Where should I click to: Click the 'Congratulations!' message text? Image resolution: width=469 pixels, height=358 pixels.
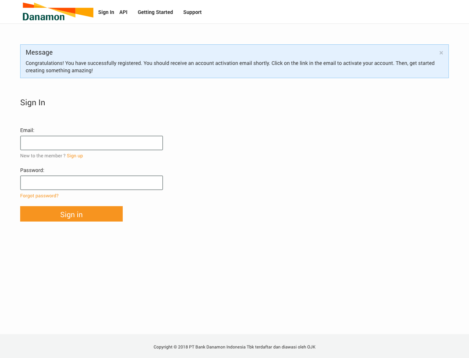230,67
